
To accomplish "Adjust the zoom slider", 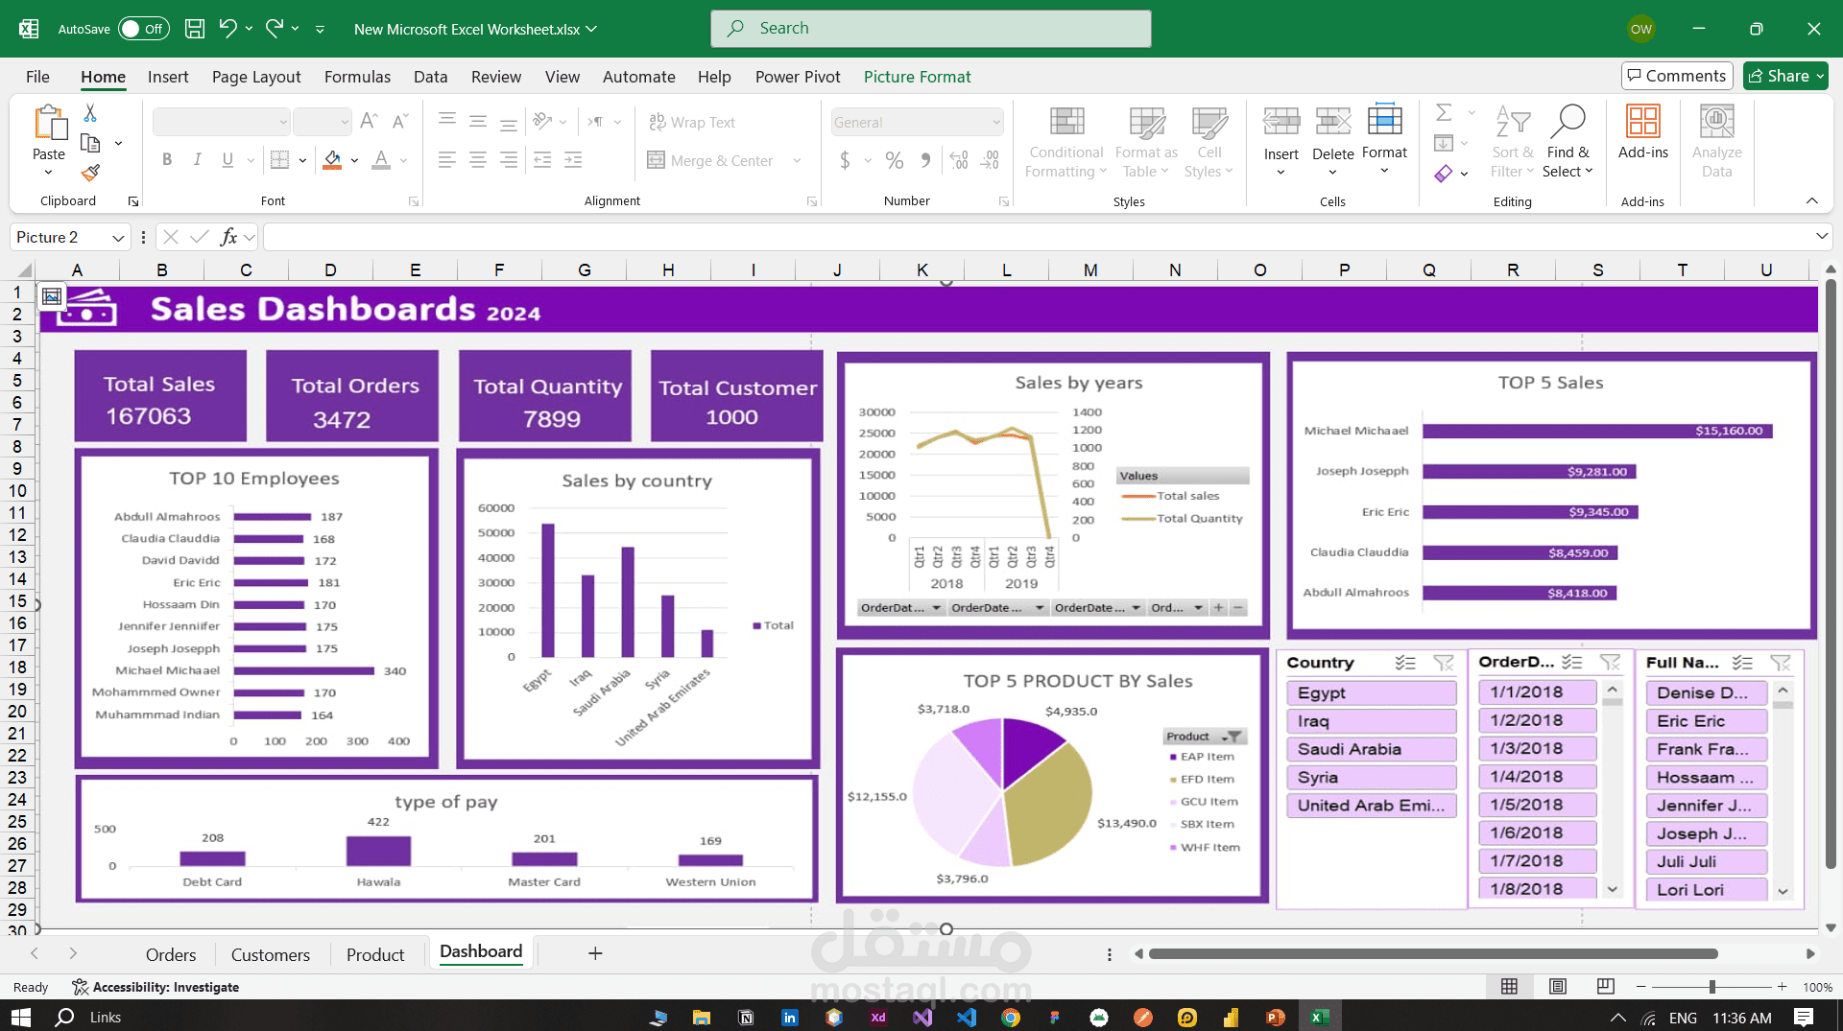I will (x=1711, y=986).
